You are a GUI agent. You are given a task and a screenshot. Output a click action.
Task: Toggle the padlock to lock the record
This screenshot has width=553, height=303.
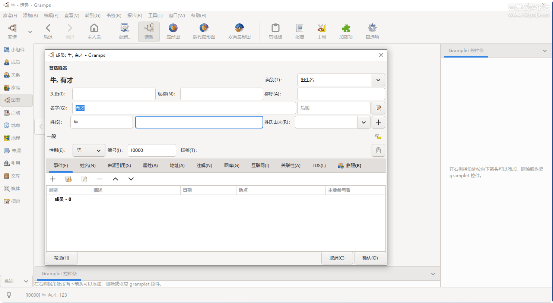coord(378,136)
